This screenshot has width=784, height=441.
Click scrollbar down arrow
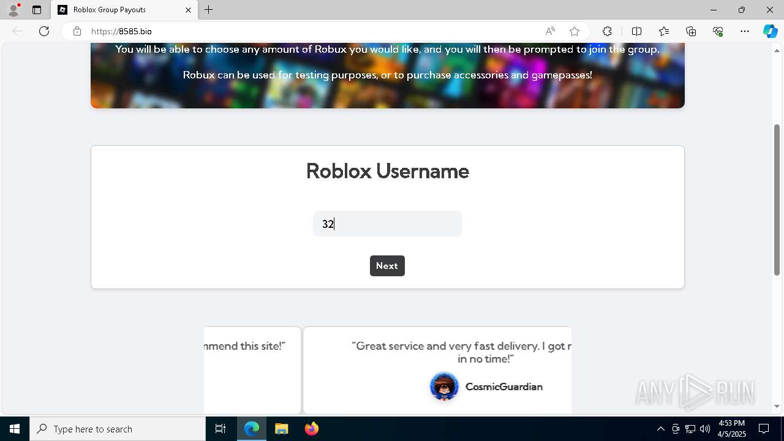tap(777, 406)
